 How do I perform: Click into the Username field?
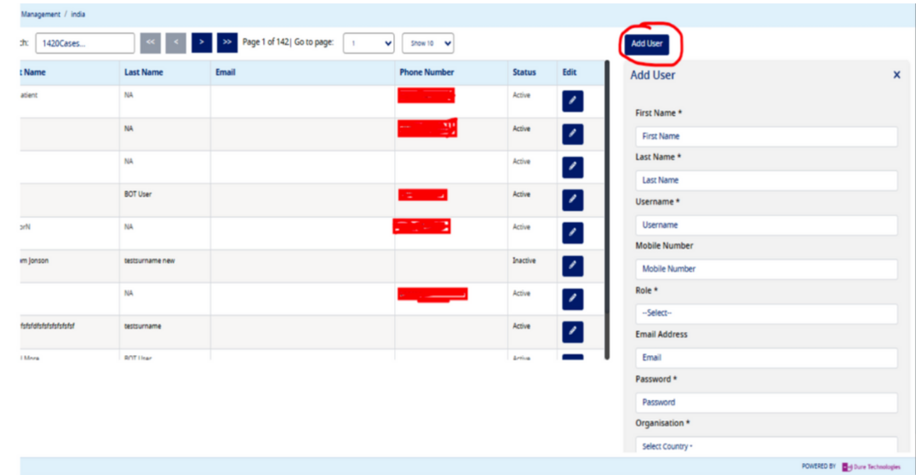coord(765,225)
